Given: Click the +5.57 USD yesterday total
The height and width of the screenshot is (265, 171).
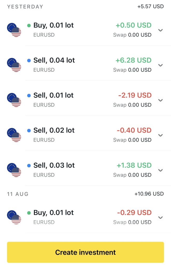Looking at the screenshot, I should coord(151,6).
